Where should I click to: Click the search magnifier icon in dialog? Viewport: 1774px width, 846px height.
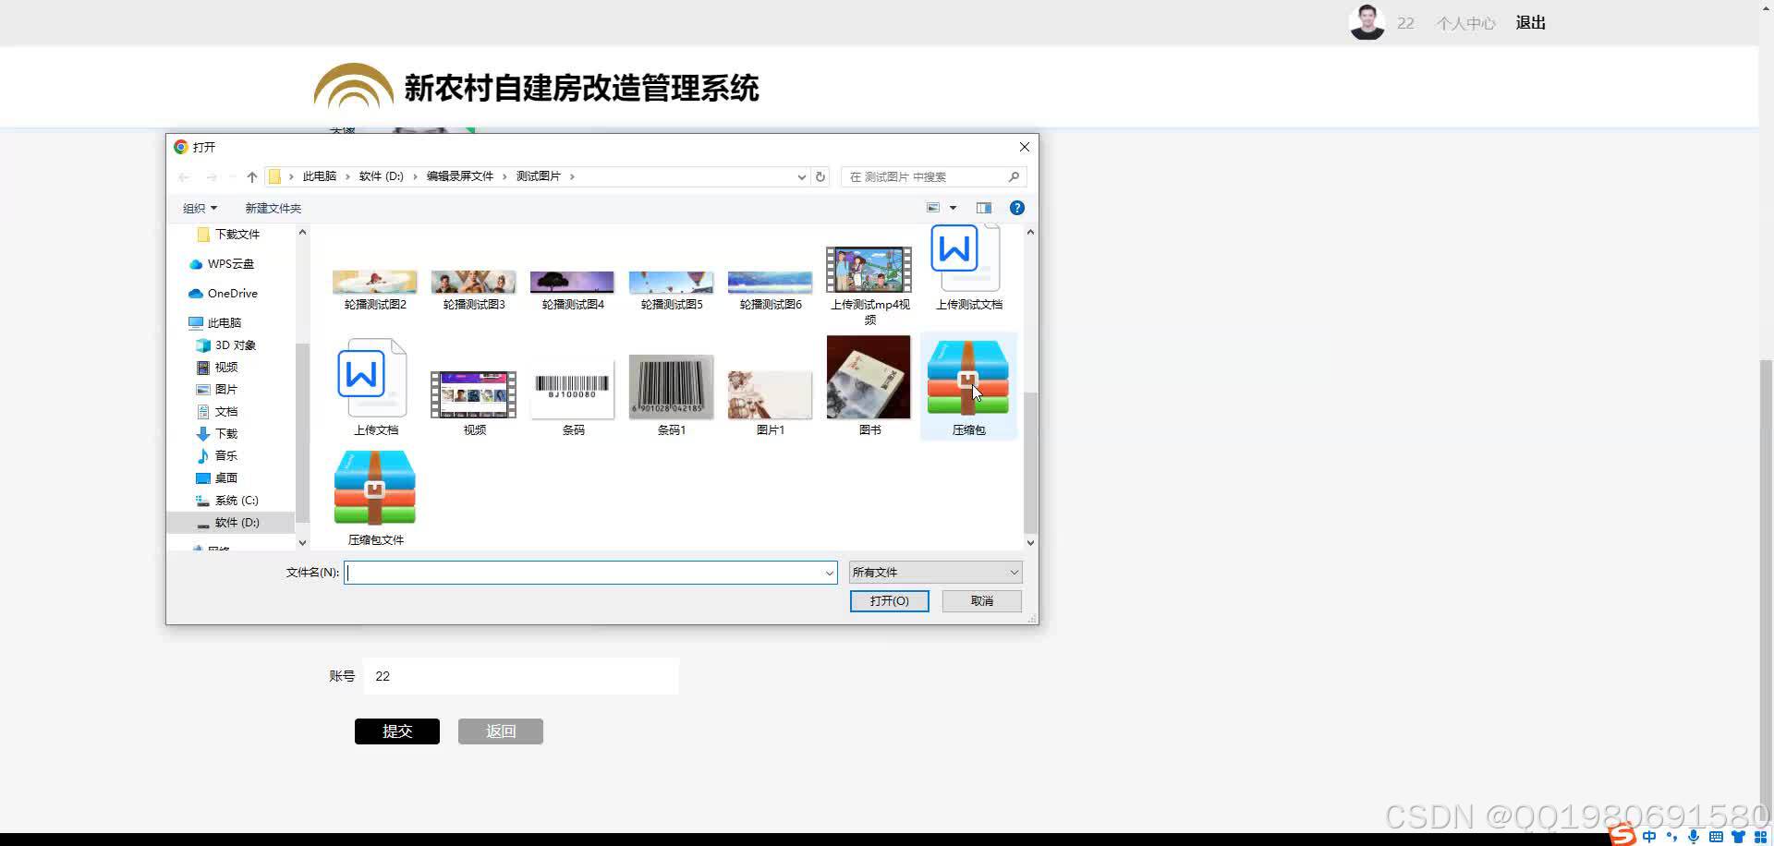[1014, 176]
